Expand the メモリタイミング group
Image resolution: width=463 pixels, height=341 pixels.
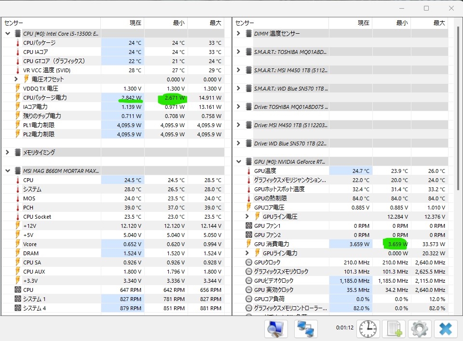(8, 153)
